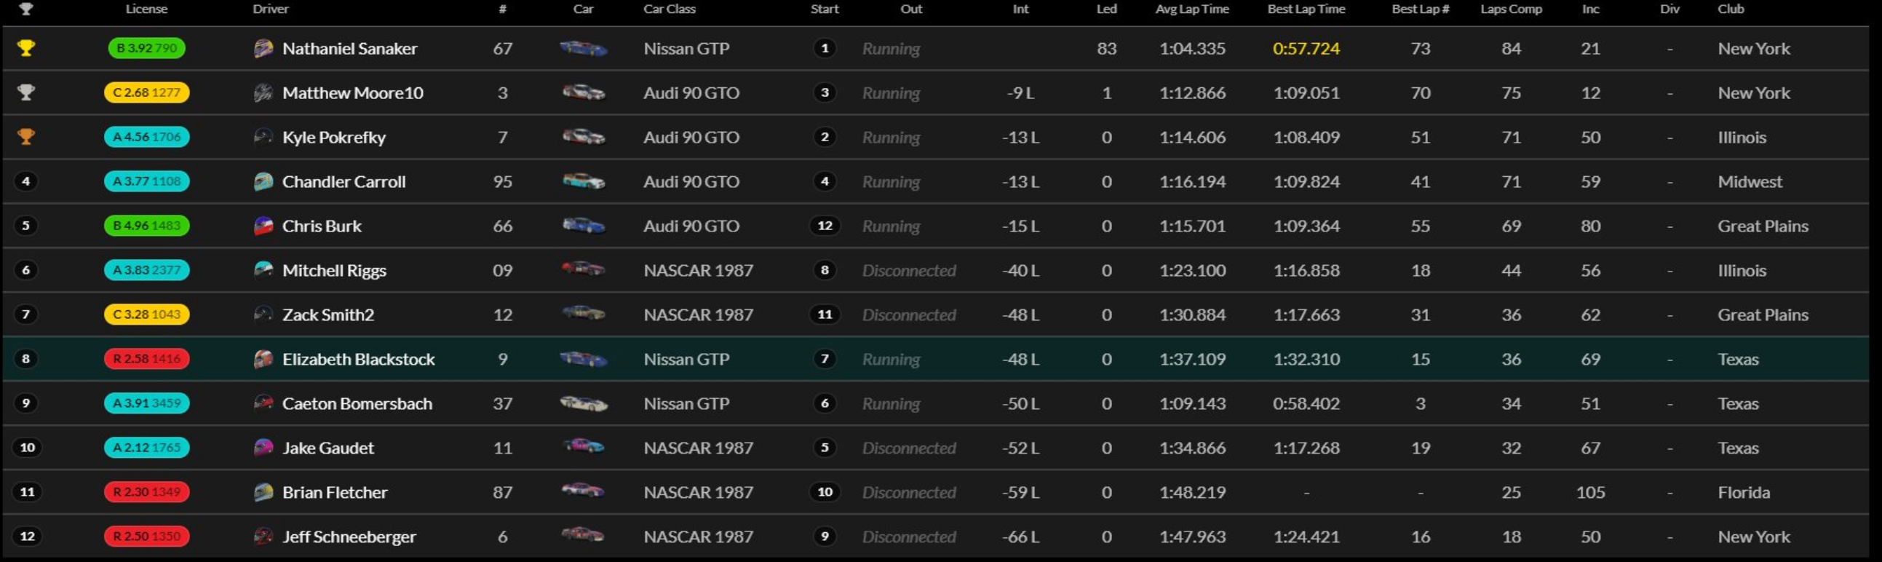
Task: Open Caeton Bomersbach's driver name link
Action: tap(357, 403)
